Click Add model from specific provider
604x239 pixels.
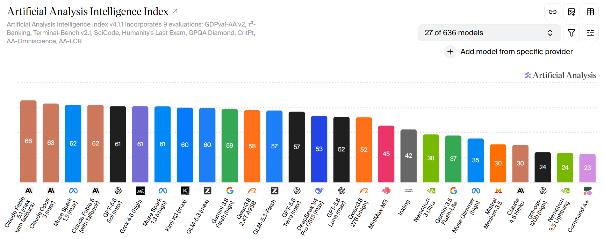(517, 52)
